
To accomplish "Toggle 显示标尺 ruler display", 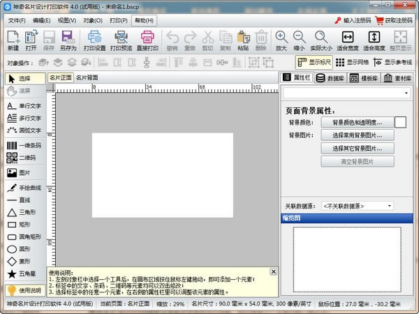I will [x=315, y=62].
